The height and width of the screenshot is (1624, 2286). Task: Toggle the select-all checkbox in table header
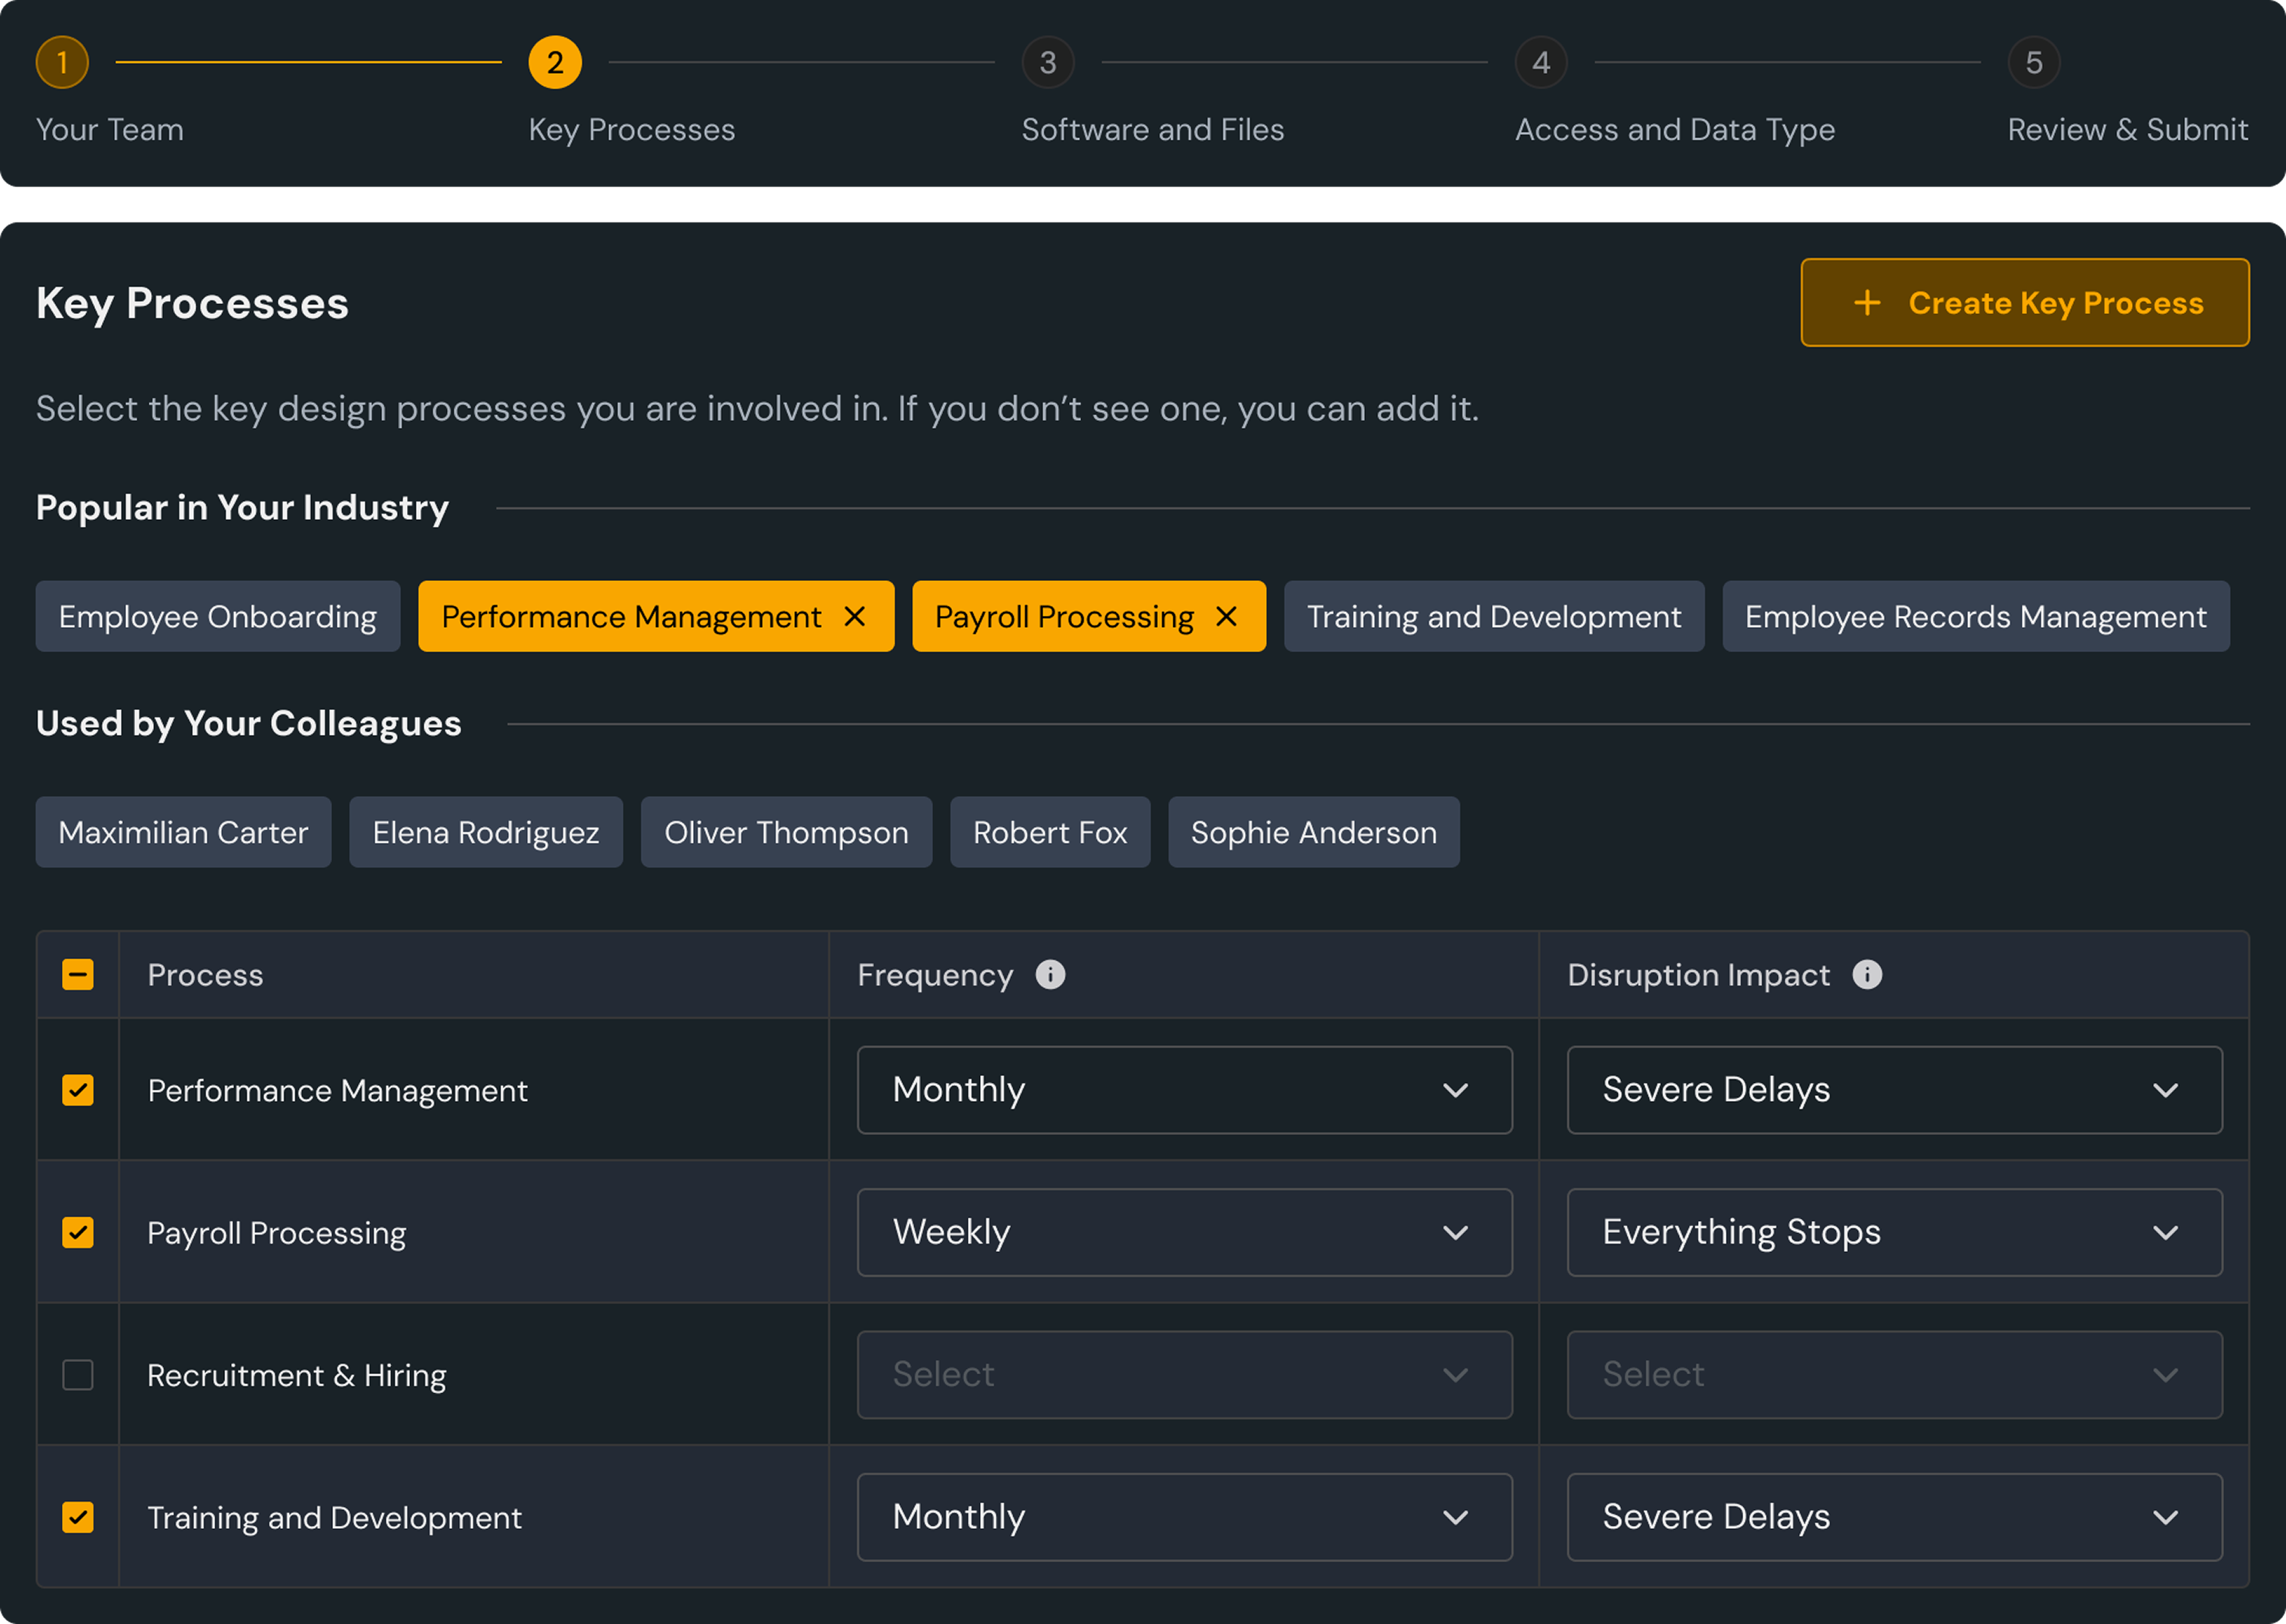[x=78, y=975]
